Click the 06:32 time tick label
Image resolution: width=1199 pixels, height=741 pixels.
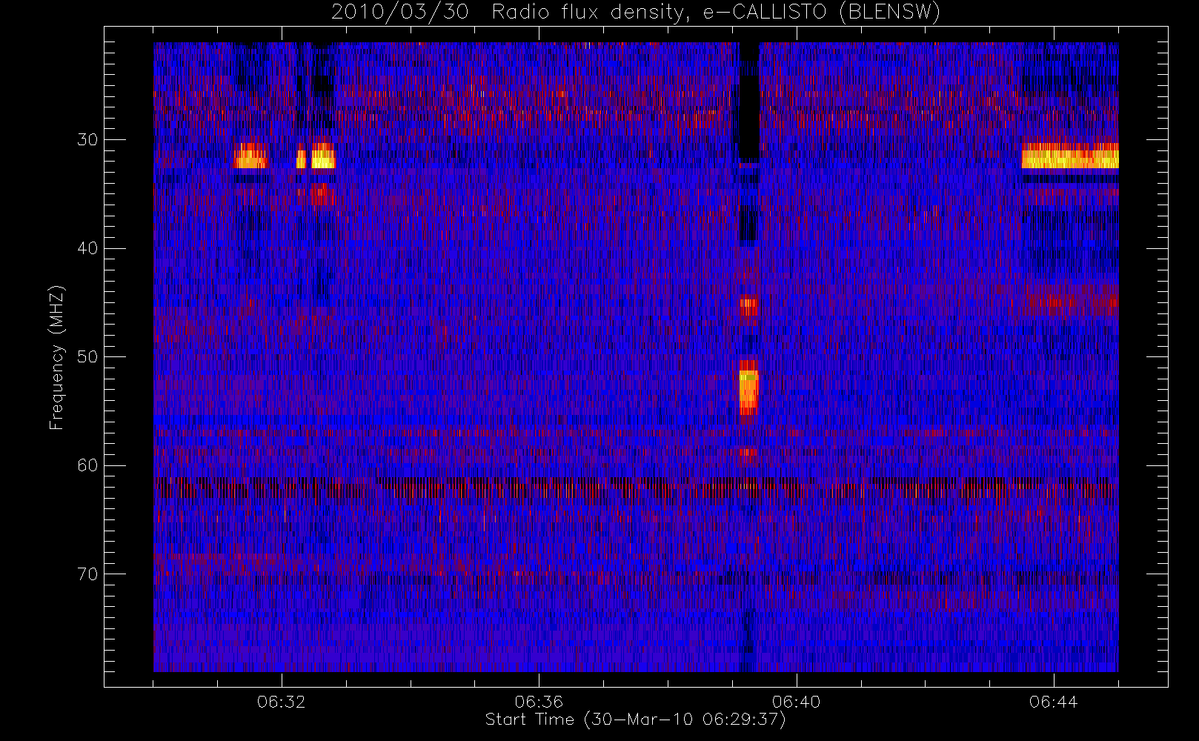[x=281, y=702]
